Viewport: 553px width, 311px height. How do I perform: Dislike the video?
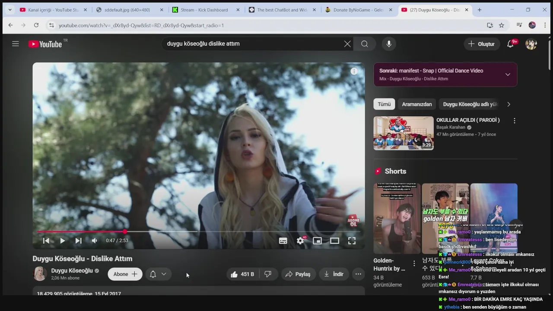click(x=268, y=274)
